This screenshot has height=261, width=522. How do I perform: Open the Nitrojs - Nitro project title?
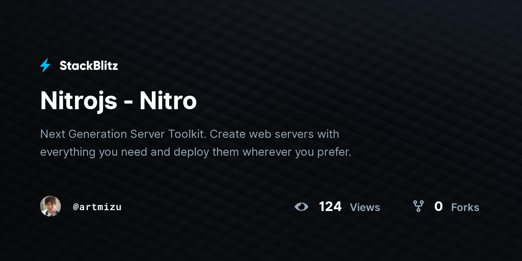pyautogui.click(x=118, y=100)
